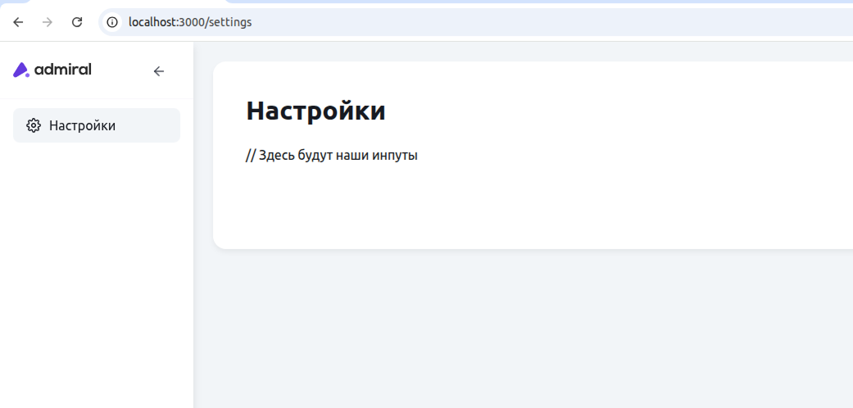Image resolution: width=853 pixels, height=408 pixels.
Task: Click the double slashes before Здесь
Action: 251,156
